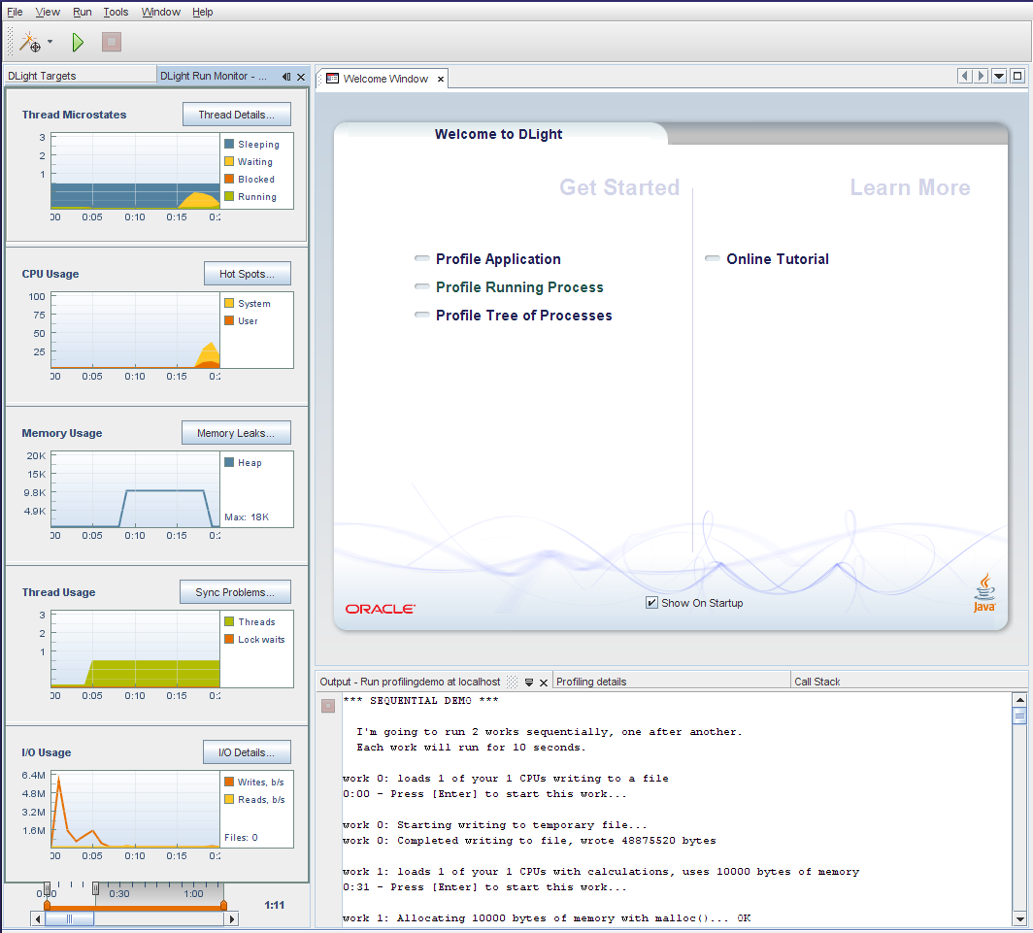Open the Output panel dropdown arrow

tap(529, 682)
